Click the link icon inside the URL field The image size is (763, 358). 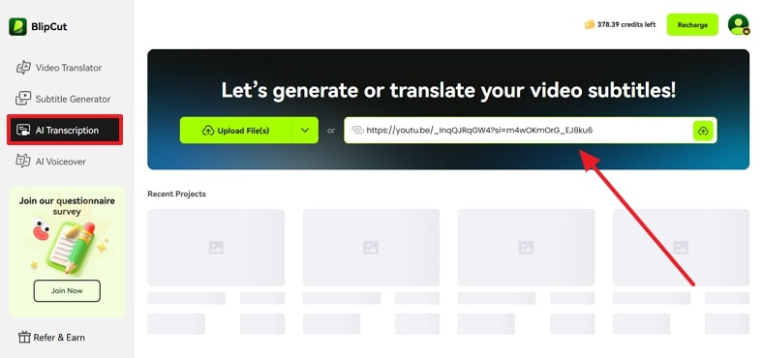coord(357,131)
